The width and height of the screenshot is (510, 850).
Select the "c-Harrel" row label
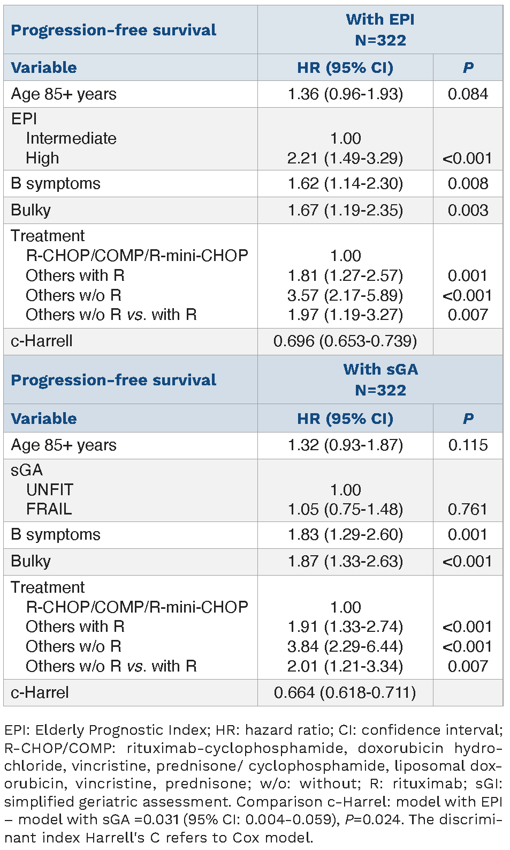click(40, 692)
